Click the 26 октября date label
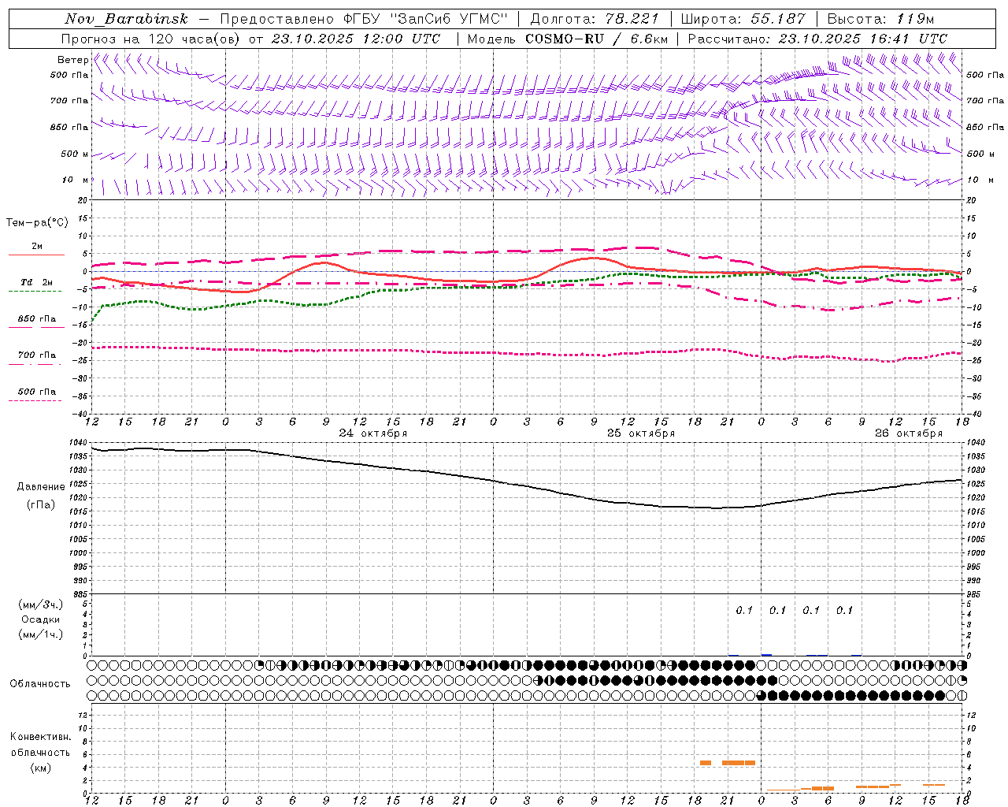The height and width of the screenshot is (807, 1008). (909, 433)
